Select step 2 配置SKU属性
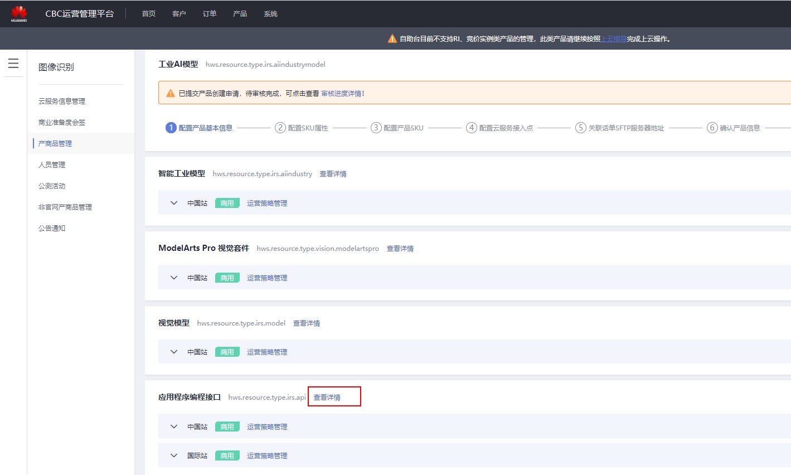The image size is (791, 475). [x=302, y=128]
